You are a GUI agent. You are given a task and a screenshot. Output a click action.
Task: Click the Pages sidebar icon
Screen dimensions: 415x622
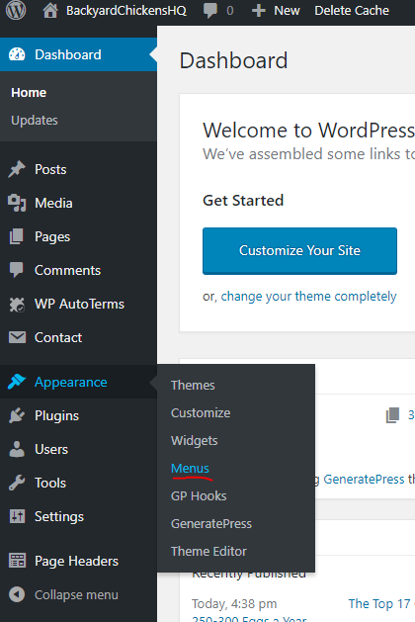(17, 236)
